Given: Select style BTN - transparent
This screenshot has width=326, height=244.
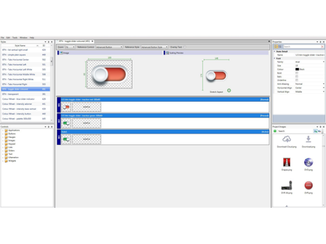Looking at the screenshot, I should coord(25,94).
